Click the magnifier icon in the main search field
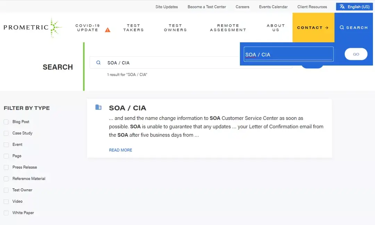The height and width of the screenshot is (225, 375). (x=99, y=63)
